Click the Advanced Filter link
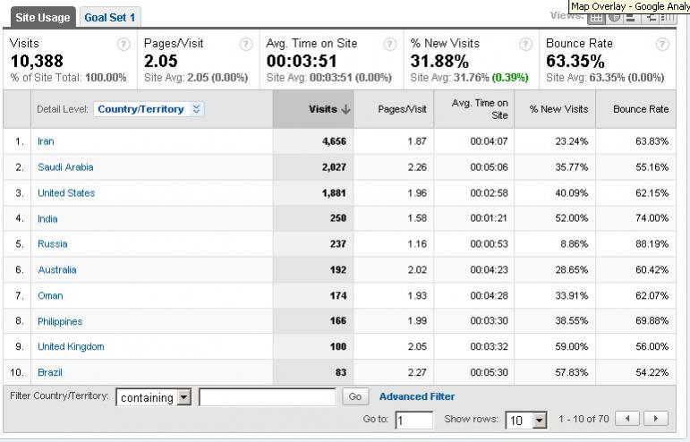690x442 pixels. point(417,396)
